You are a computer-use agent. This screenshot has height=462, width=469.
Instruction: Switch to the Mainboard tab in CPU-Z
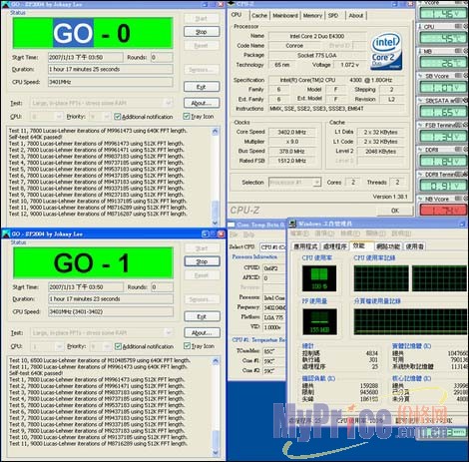click(285, 16)
